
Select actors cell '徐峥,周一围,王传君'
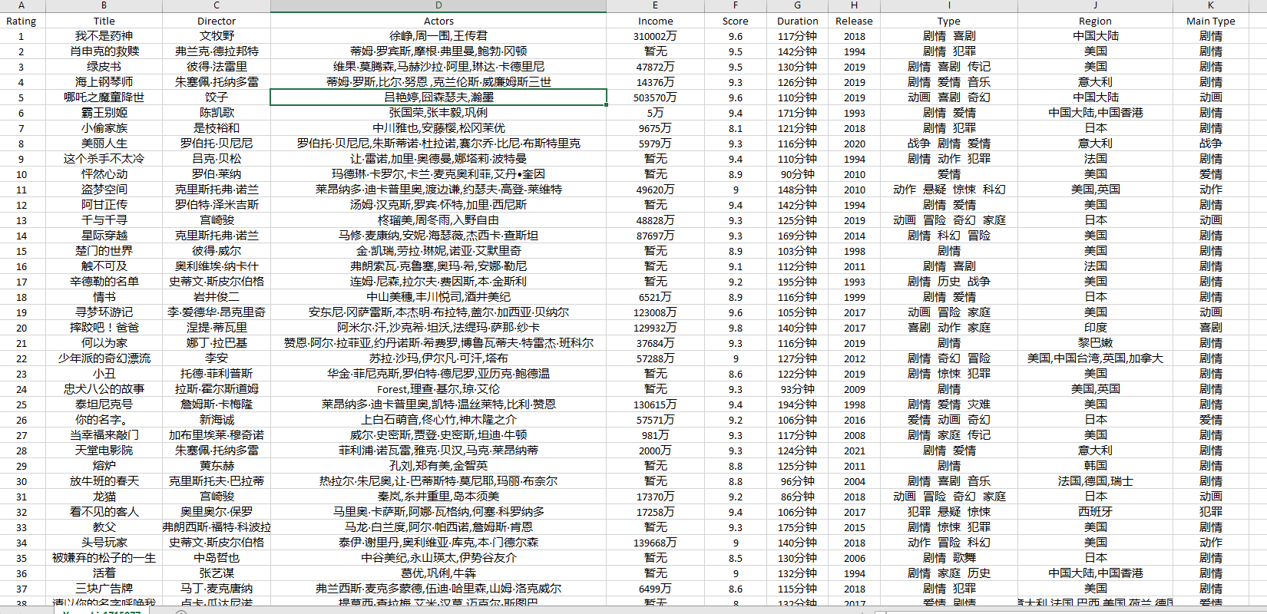[438, 36]
